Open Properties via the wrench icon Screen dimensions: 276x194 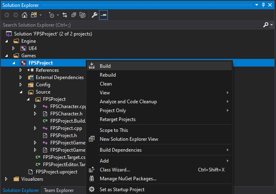click(95, 15)
